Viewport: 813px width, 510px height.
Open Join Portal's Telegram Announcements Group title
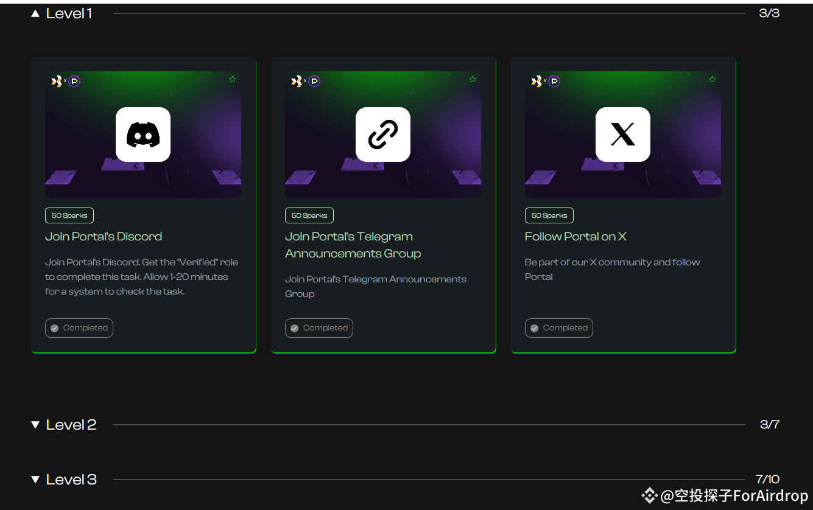coord(353,245)
